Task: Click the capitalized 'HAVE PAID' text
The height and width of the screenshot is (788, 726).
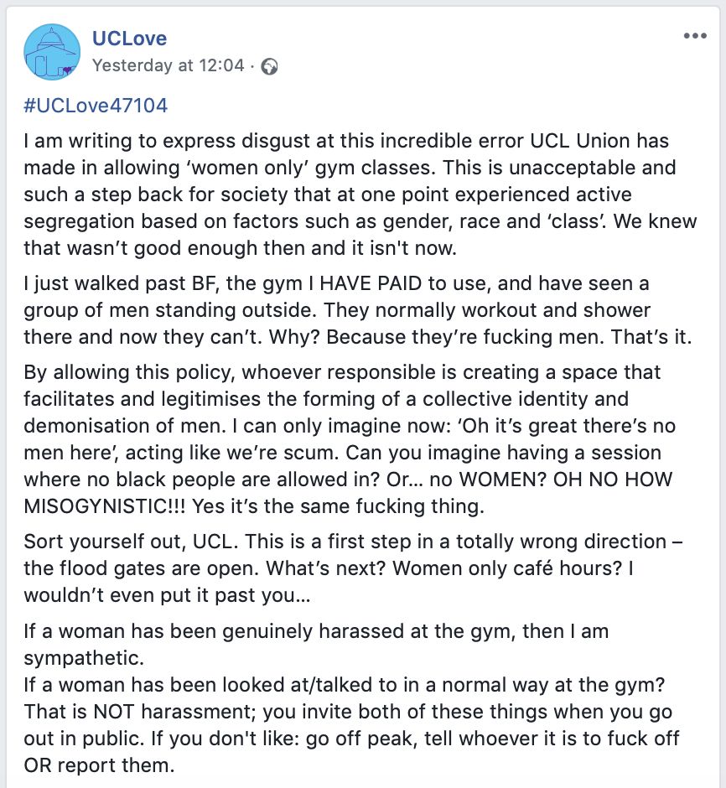Action: click(371, 283)
